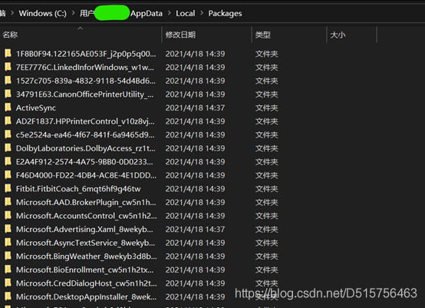Image resolution: width=425 pixels, height=308 pixels.
Task: Click the ActiveSync date 2021/4/18 14:37
Action: 195,108
